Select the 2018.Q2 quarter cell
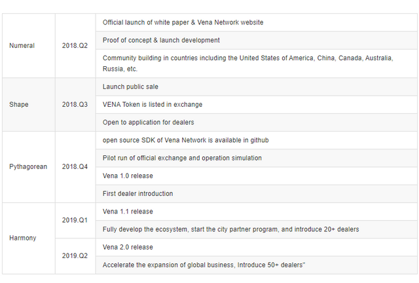This screenshot has height=283, width=419. [74, 46]
